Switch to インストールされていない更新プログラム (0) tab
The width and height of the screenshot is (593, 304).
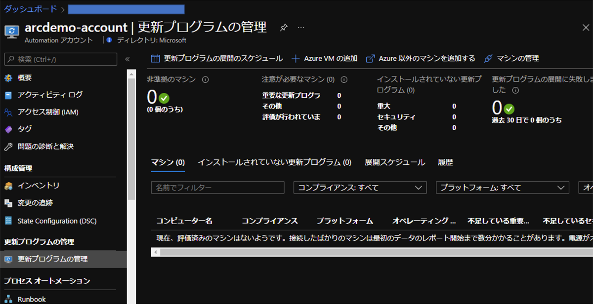pos(275,162)
